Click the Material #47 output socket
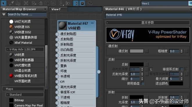This screenshot has width=192, height=107. [x=99, y=72]
